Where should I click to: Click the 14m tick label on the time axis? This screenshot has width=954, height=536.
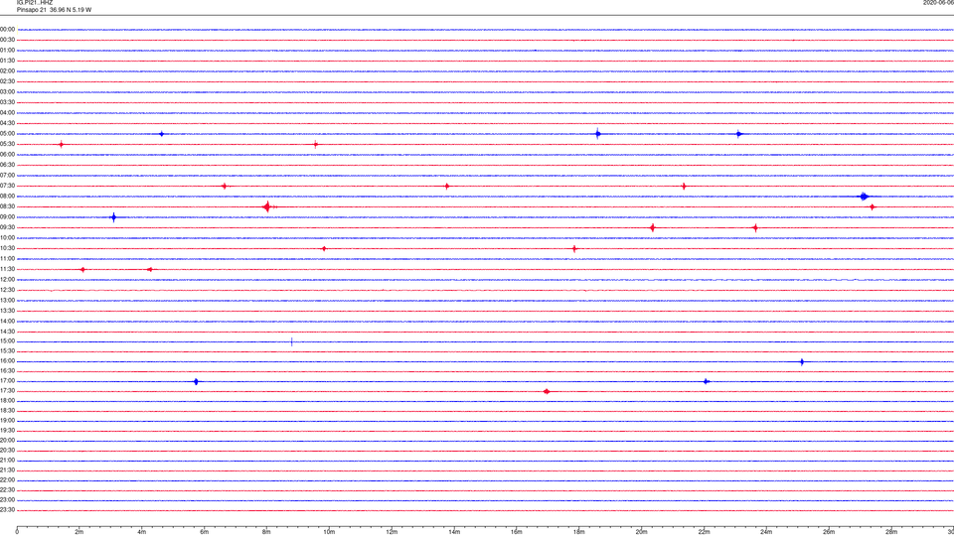coord(454,532)
